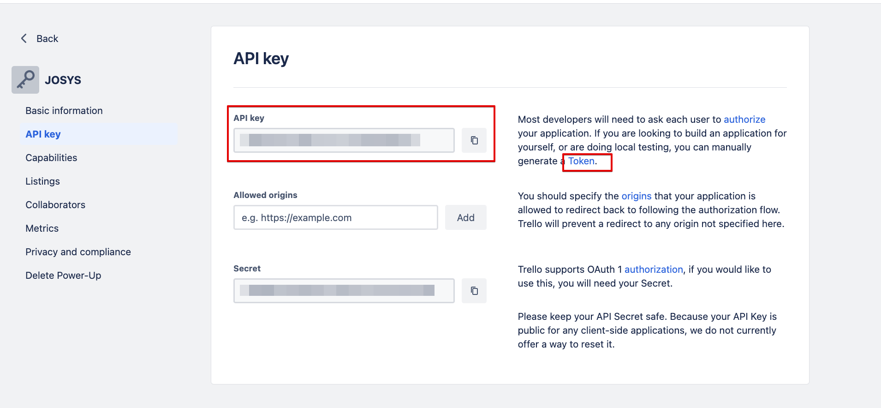The height and width of the screenshot is (408, 881).
Task: Copy the Secret value to clipboard
Action: (x=474, y=291)
